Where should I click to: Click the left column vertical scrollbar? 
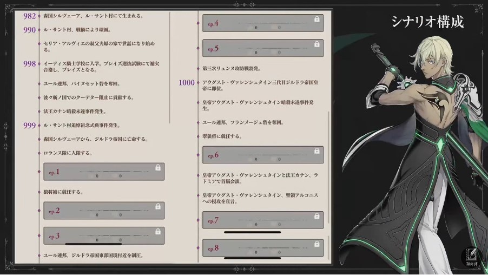[170, 68]
